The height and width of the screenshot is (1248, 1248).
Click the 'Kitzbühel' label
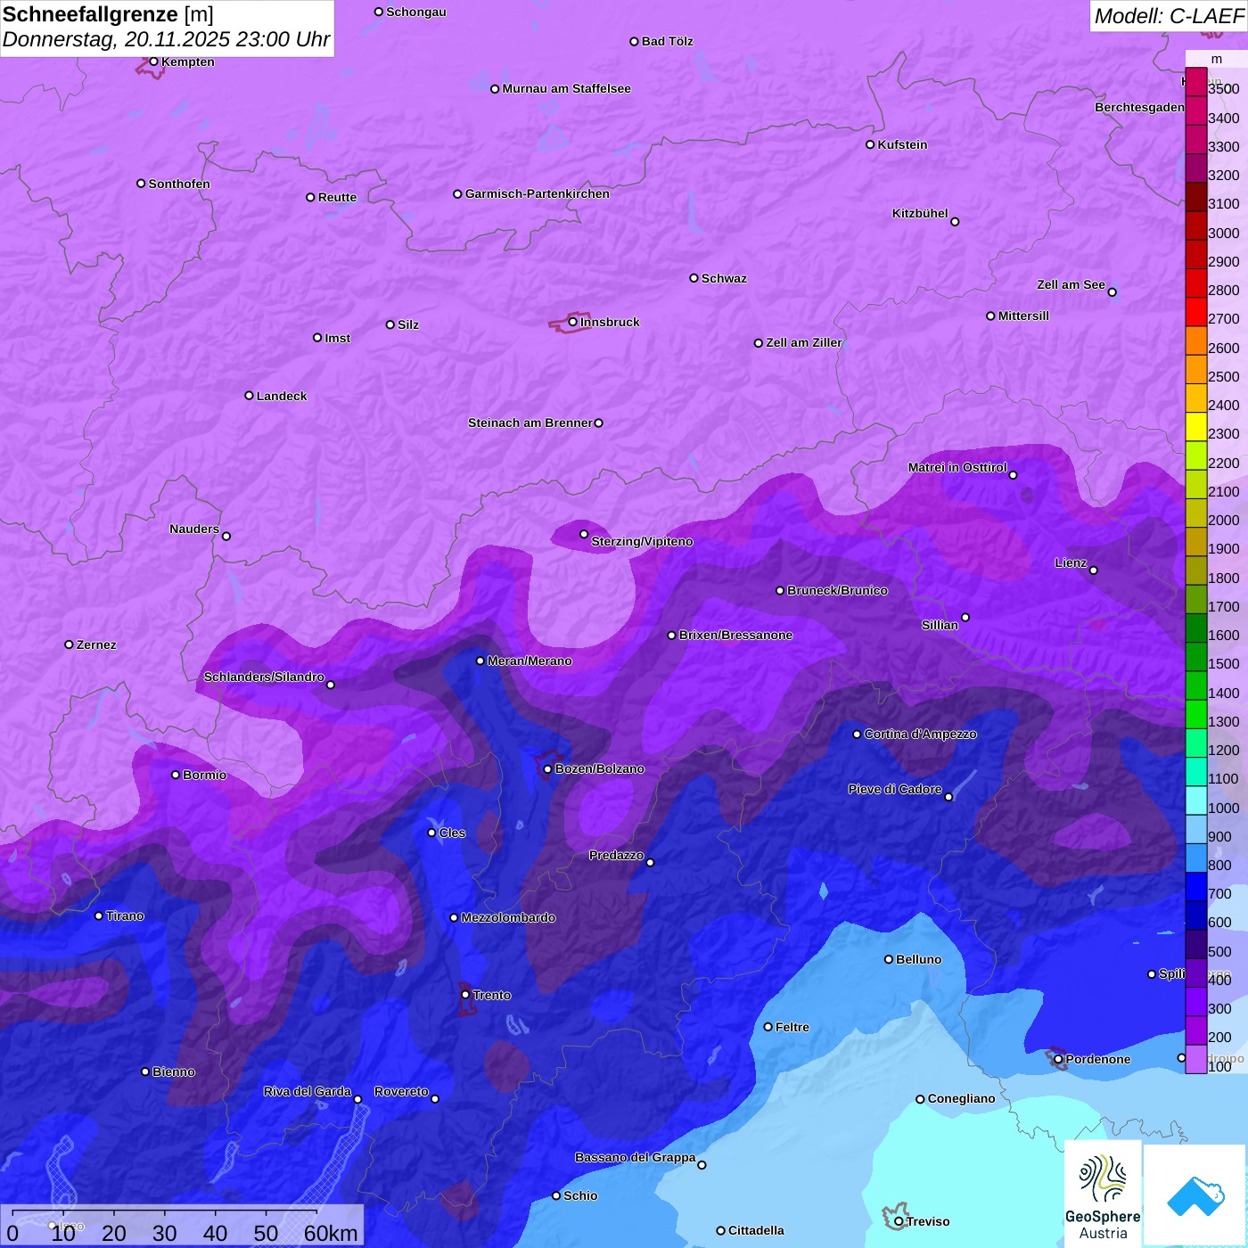pyautogui.click(x=920, y=213)
